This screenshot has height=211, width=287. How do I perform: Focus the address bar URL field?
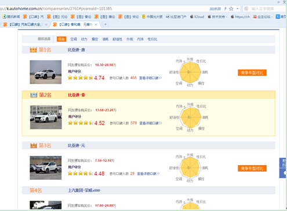(104, 9)
